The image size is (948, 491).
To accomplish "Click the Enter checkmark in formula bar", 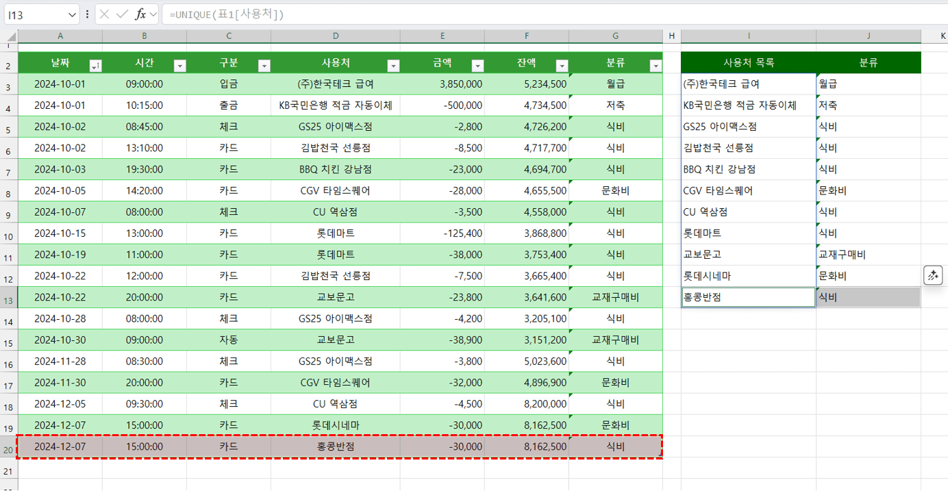I will [122, 14].
